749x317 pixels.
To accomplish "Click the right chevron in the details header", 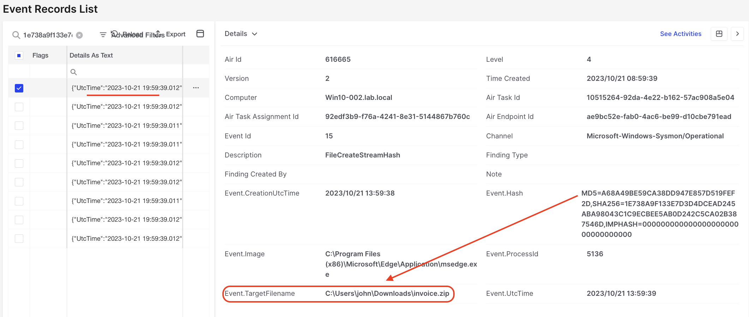I will coord(737,34).
